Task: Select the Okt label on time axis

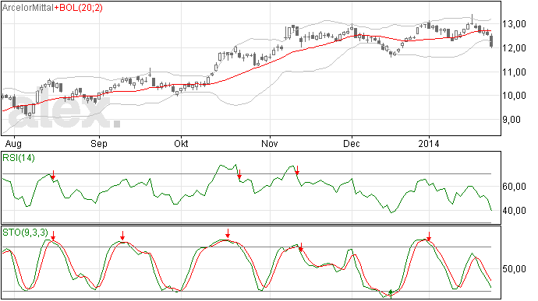Action: [181, 143]
